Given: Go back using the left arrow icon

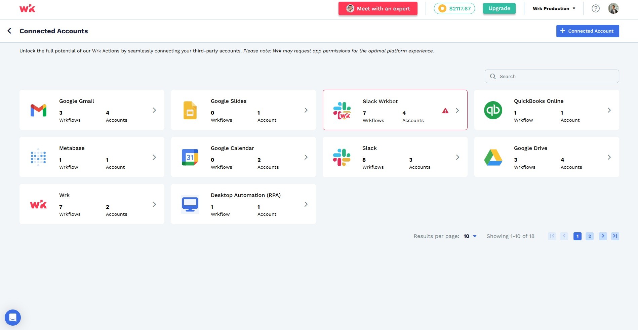Looking at the screenshot, I should pos(9,31).
